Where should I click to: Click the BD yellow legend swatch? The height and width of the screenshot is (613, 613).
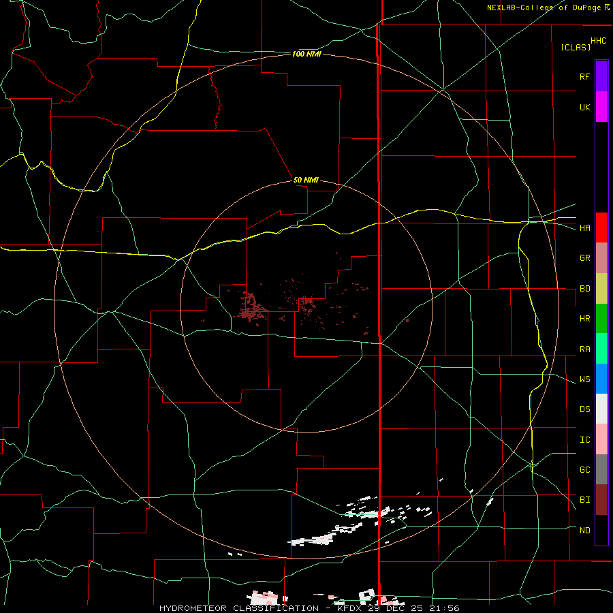601,289
